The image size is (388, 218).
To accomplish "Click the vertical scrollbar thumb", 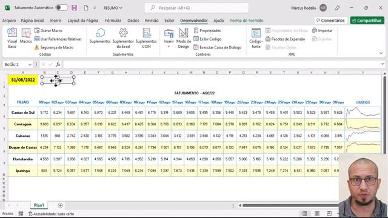I will coord(385,114).
